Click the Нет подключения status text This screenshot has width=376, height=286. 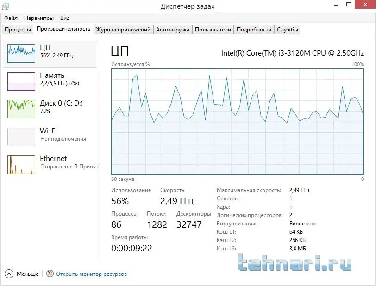(x=63, y=139)
